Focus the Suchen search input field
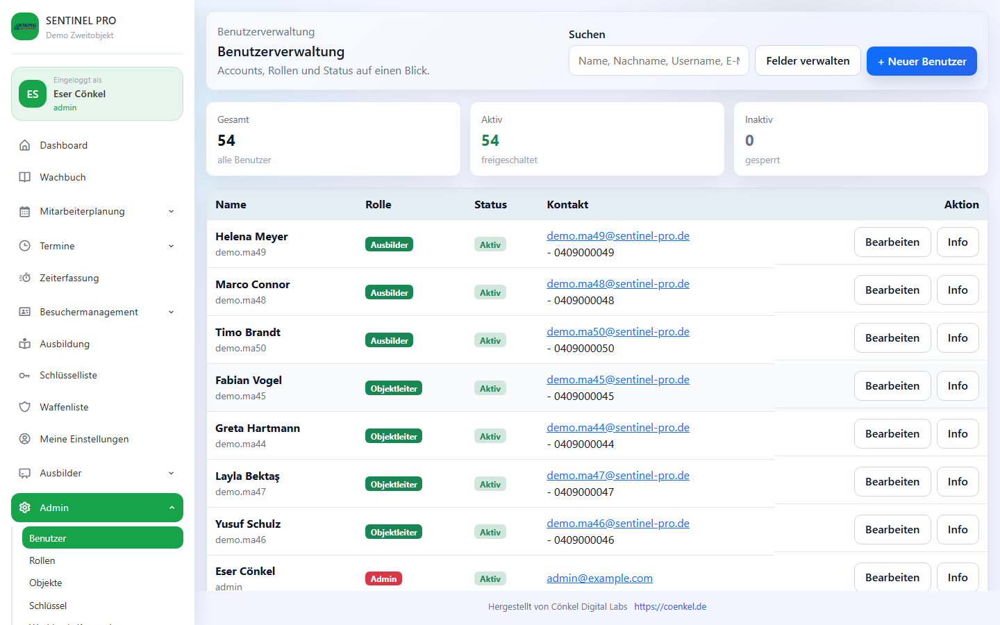This screenshot has width=1000, height=625. [658, 61]
